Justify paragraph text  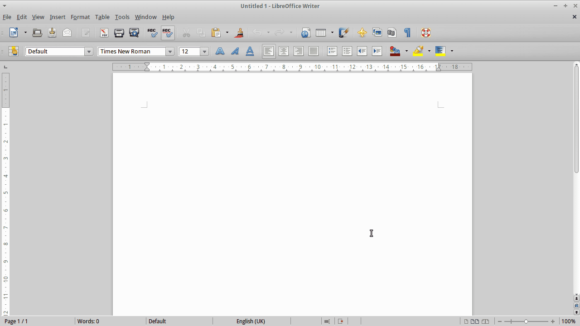point(314,51)
